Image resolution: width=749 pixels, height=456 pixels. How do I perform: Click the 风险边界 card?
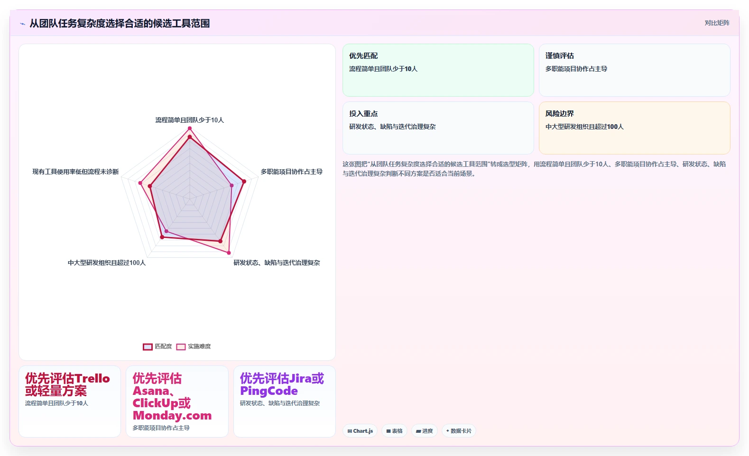coord(635,128)
